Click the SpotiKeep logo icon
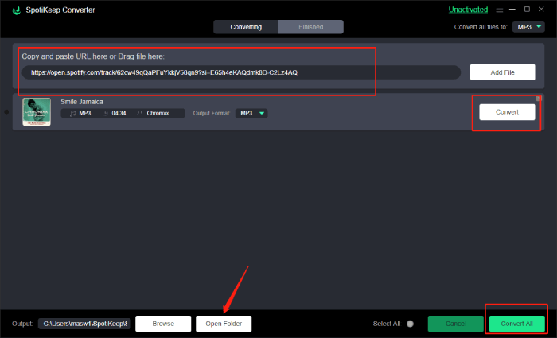 click(16, 10)
